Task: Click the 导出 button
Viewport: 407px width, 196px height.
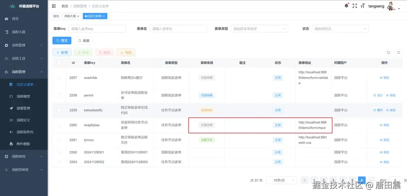Action: pos(126,52)
